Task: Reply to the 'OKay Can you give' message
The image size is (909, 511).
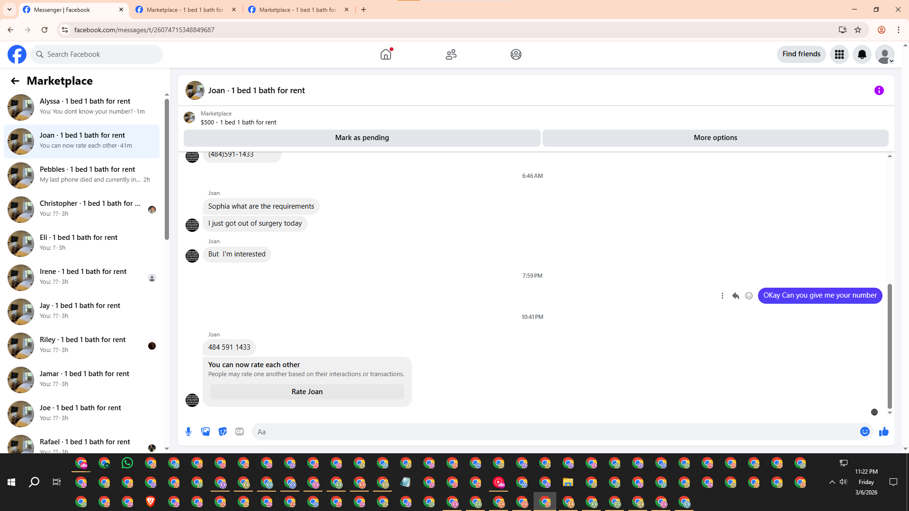Action: (736, 296)
